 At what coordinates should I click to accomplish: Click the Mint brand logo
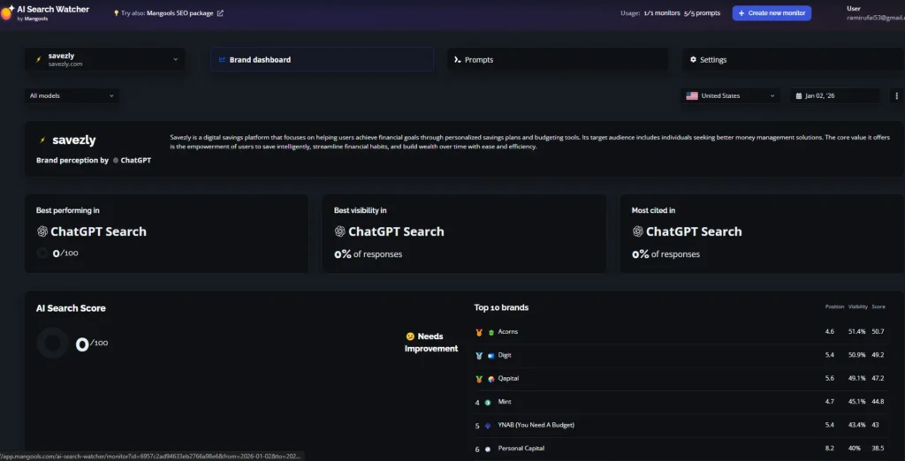point(488,402)
